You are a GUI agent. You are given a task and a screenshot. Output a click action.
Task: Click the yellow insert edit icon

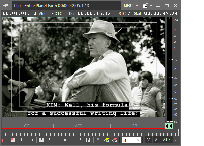click(x=107, y=140)
